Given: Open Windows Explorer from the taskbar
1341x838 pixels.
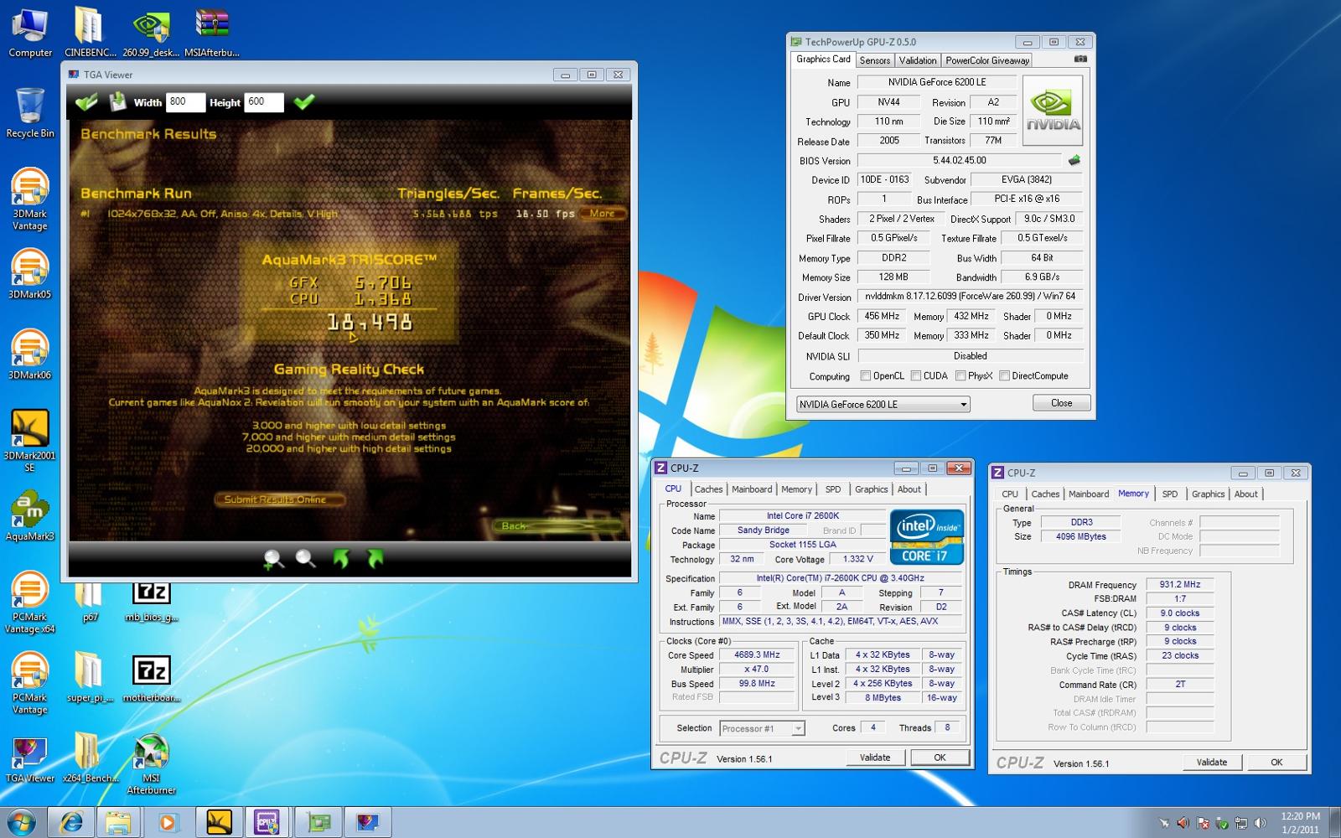Looking at the screenshot, I should [x=118, y=822].
